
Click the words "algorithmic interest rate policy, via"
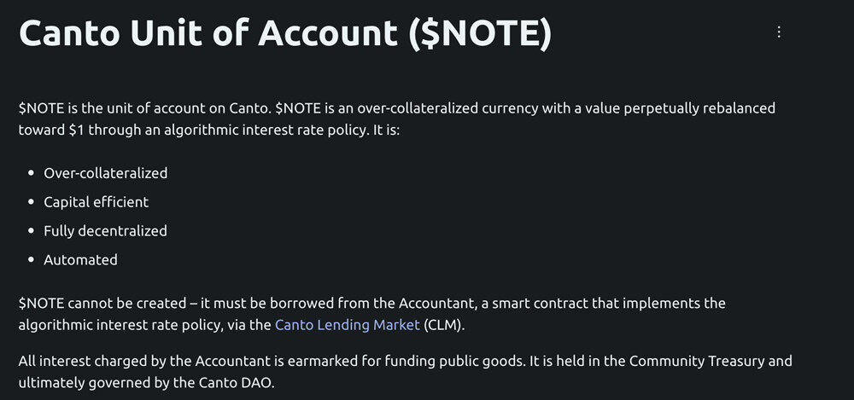(143, 325)
